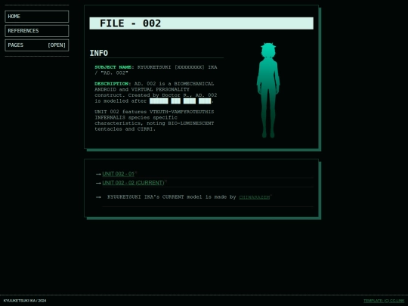The width and height of the screenshot is (408, 306).
Task: Open the UNIT 002 - 02 (CURRENT) link
Action: coord(133,183)
